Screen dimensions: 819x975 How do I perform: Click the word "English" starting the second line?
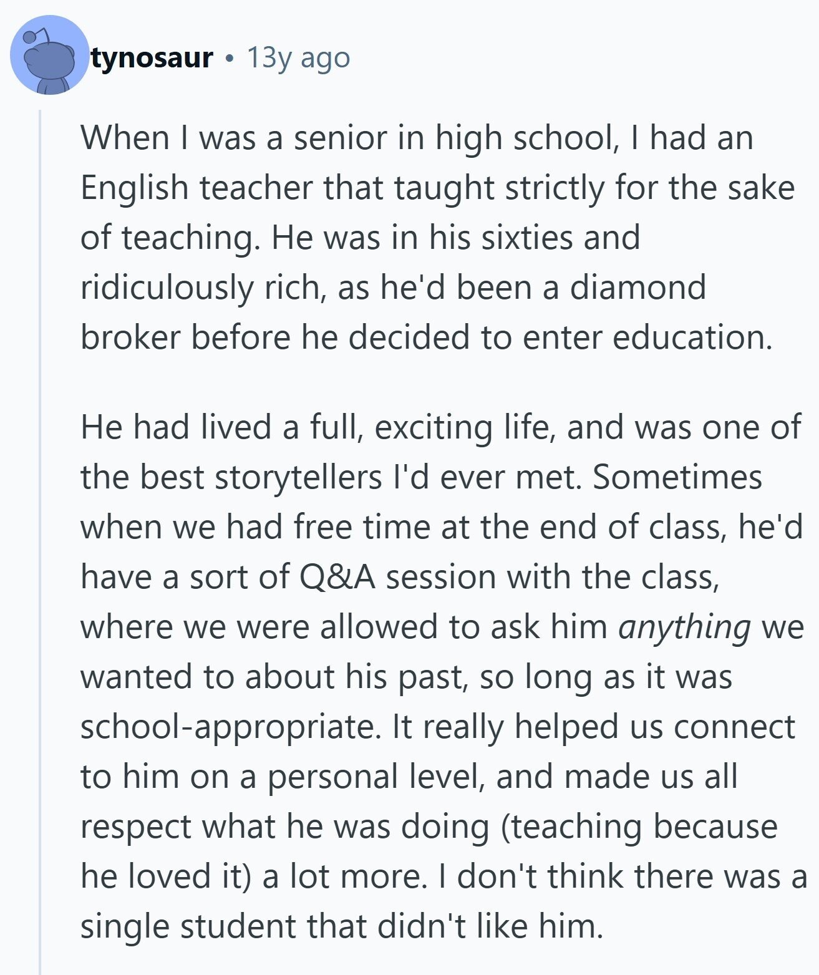134,188
